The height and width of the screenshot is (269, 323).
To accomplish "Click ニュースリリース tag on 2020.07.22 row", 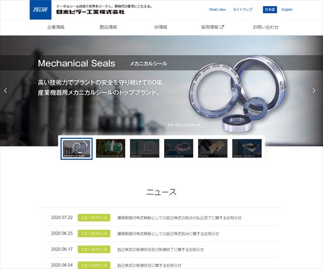I will [x=94, y=218].
